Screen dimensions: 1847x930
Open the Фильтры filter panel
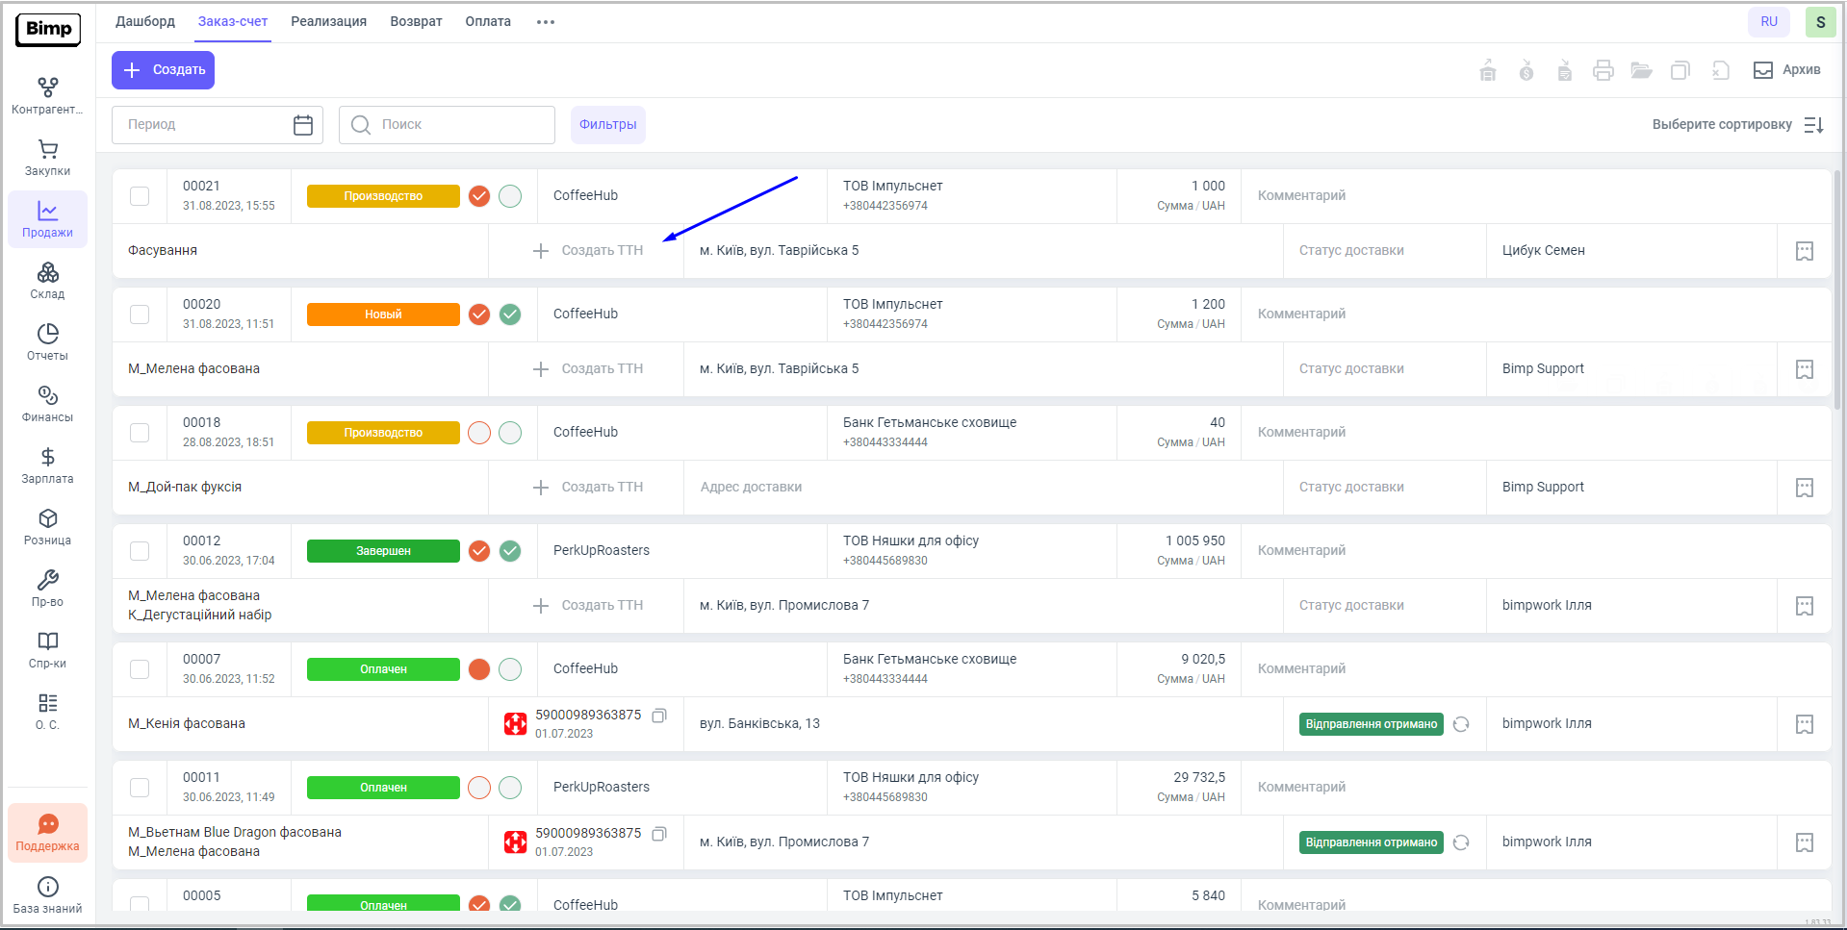pos(607,125)
